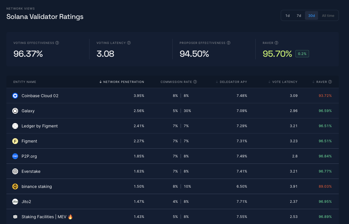Click Galaxy's 5% | 30% commission rate

point(182,111)
